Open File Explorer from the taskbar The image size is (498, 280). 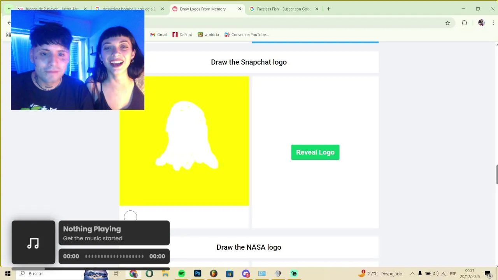(165, 274)
